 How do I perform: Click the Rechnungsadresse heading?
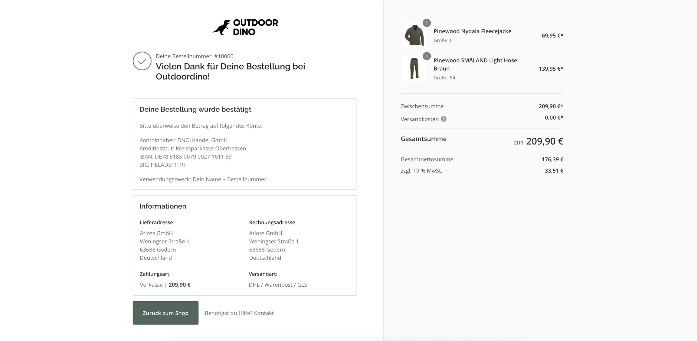pos(272,223)
